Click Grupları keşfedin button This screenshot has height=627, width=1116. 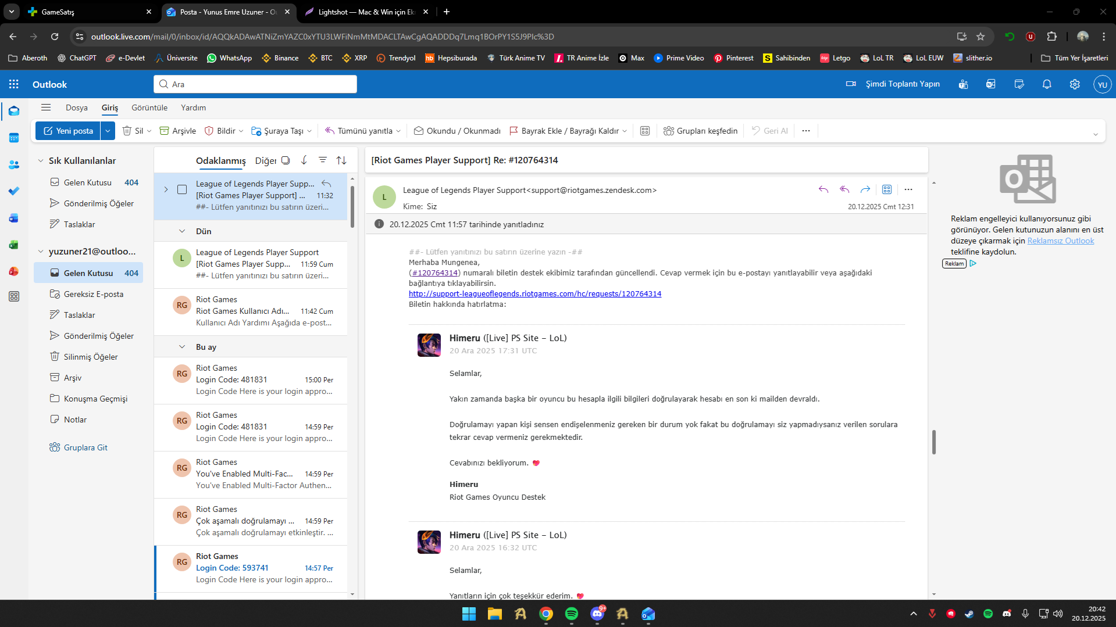click(x=701, y=131)
